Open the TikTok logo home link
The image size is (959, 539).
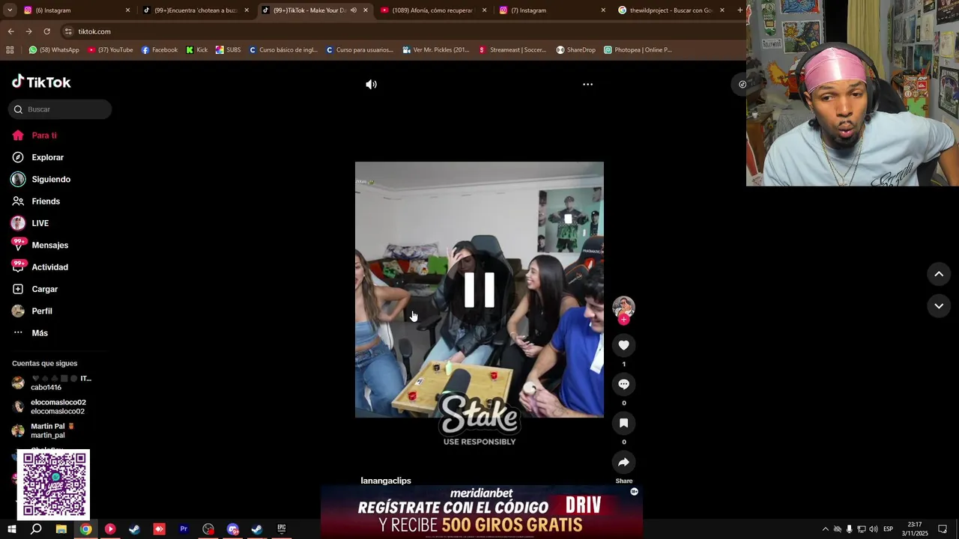41,82
